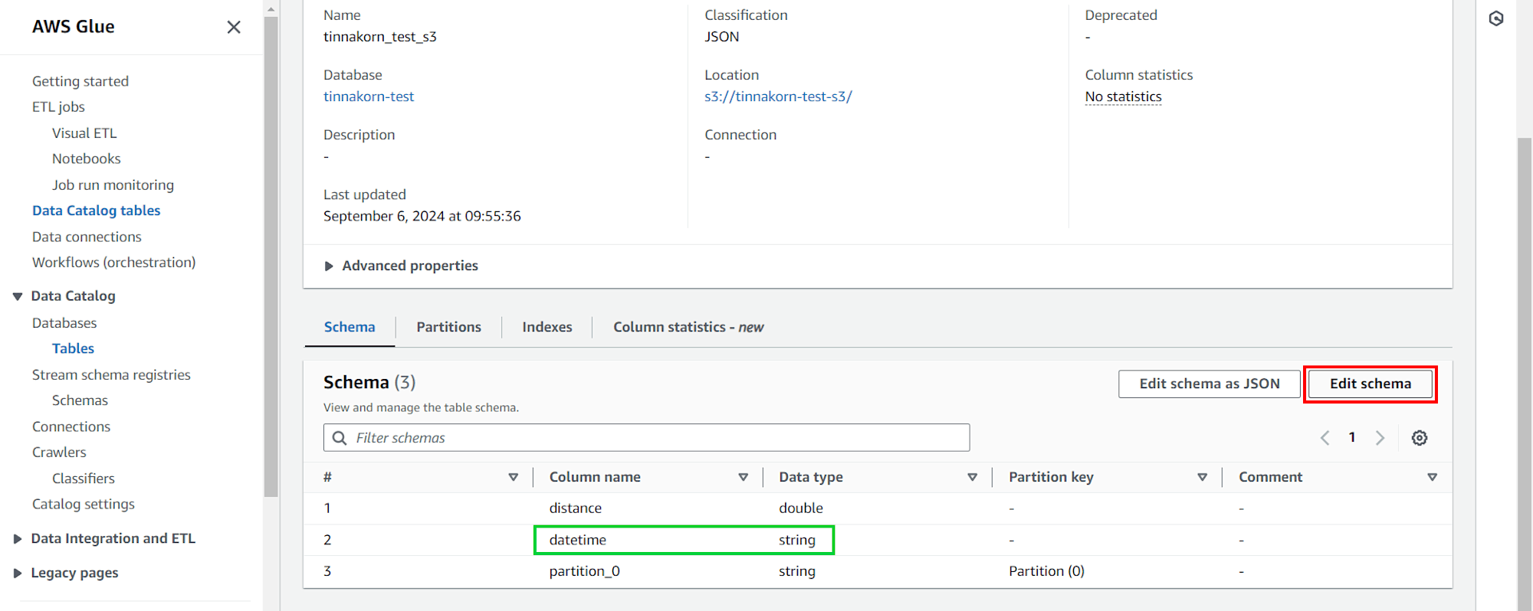Open Getting started in sidebar
This screenshot has width=1533, height=611.
80,81
